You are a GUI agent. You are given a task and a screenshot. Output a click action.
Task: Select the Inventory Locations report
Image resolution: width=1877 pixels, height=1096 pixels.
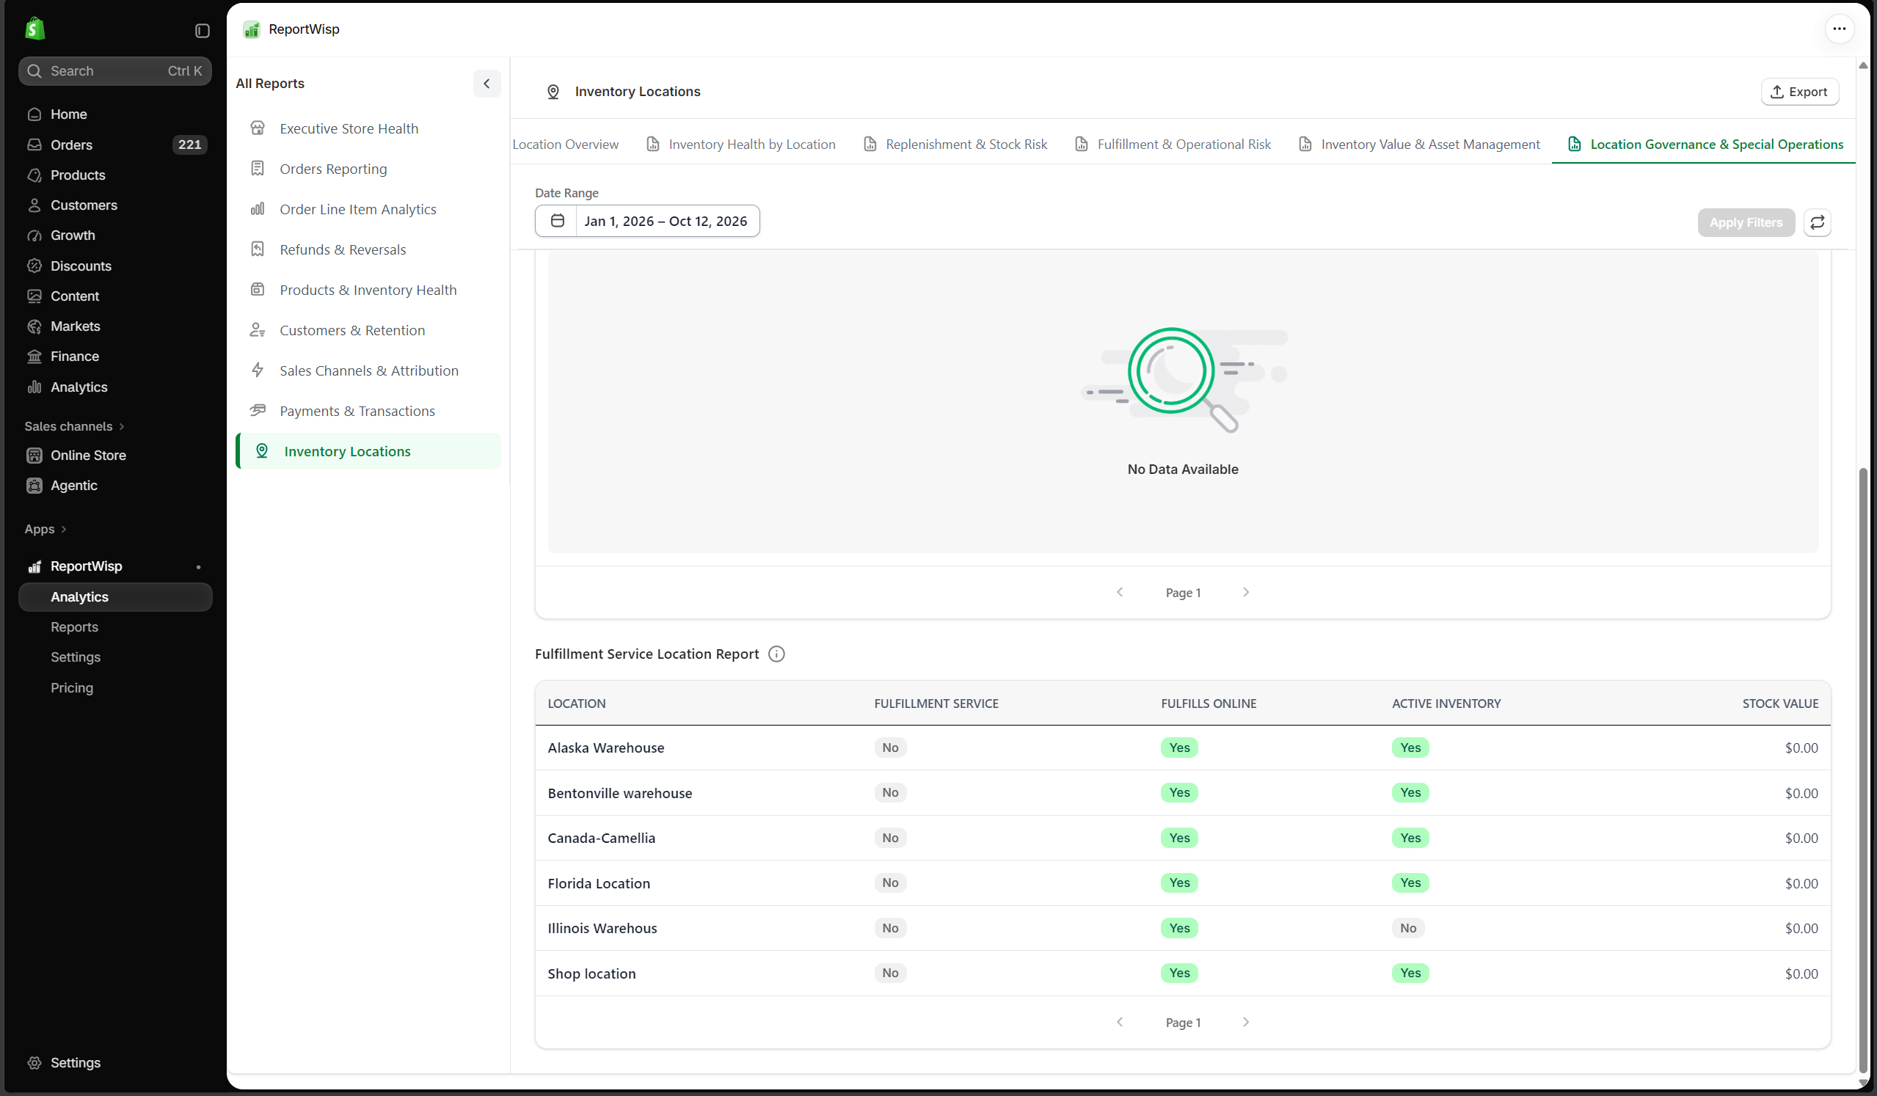[x=368, y=451]
